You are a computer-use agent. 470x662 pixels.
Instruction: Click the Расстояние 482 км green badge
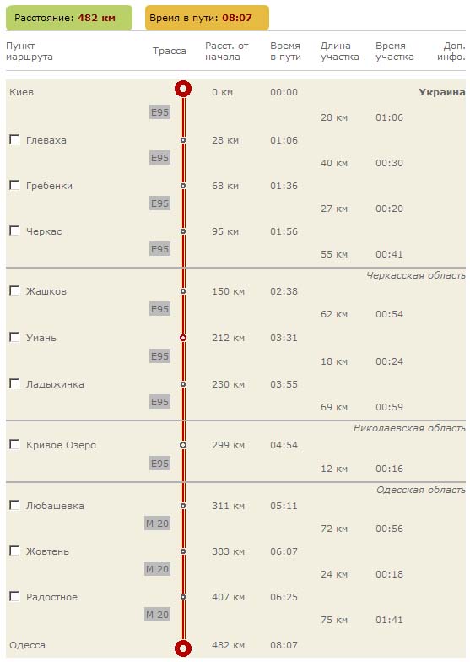pos(69,18)
